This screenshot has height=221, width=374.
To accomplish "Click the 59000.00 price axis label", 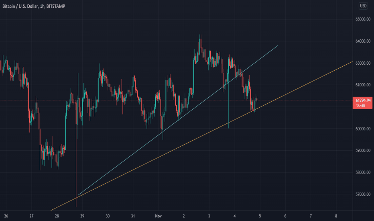I will (363, 151).
